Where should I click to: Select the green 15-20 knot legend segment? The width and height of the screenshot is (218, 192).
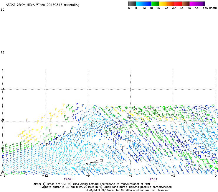click(x=155, y=4)
